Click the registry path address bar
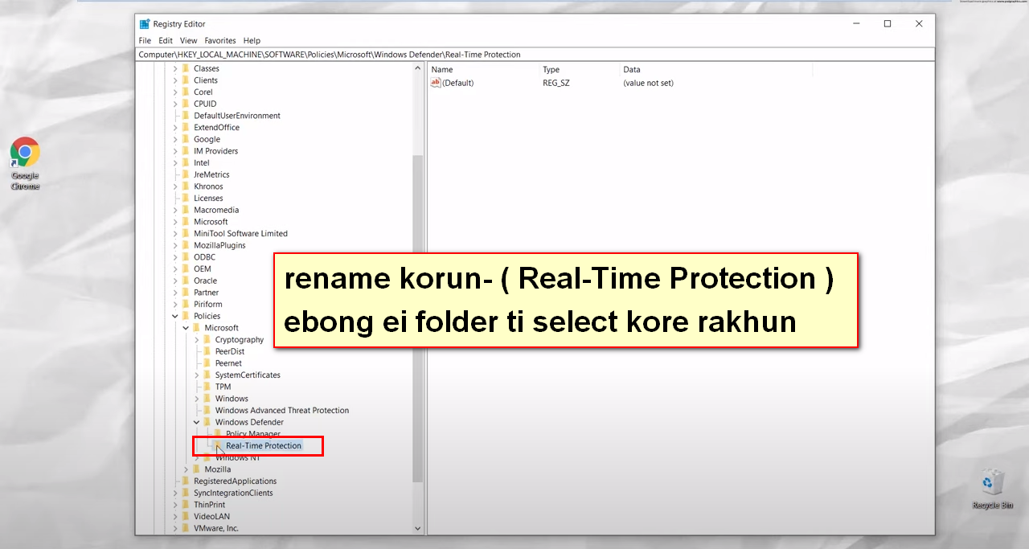Image resolution: width=1029 pixels, height=549 pixels. pyautogui.click(x=535, y=55)
